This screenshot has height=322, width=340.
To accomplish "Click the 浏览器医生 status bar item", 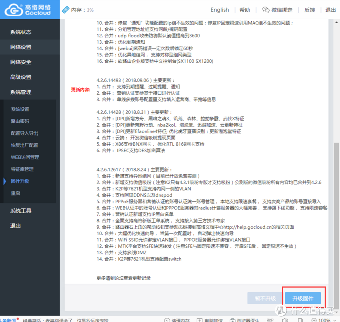I will coord(244,320).
